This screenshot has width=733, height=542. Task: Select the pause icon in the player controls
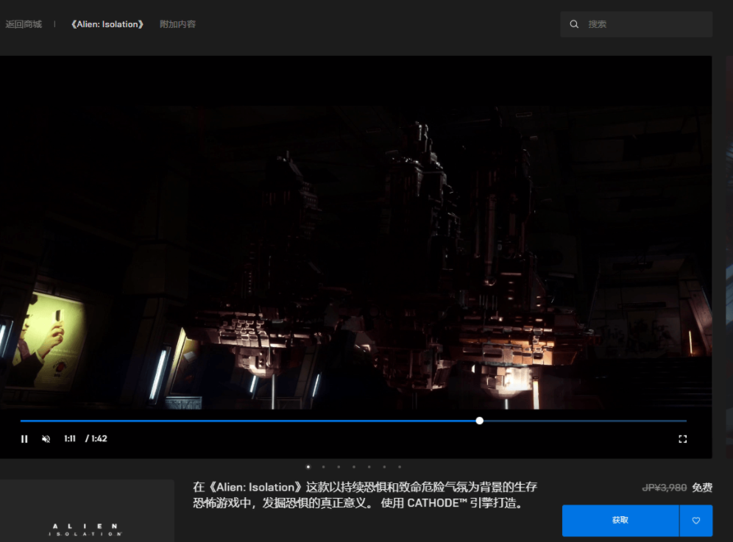click(24, 438)
